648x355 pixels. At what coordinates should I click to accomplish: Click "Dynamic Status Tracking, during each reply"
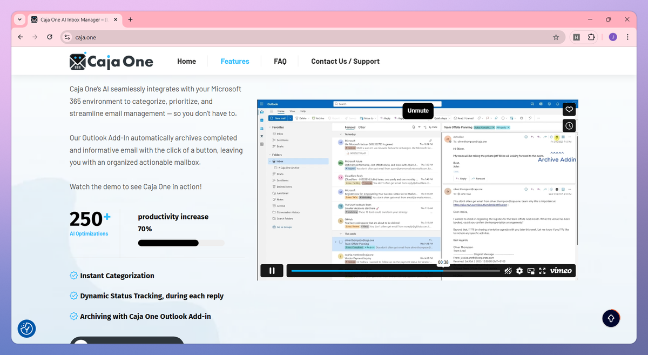(152, 296)
